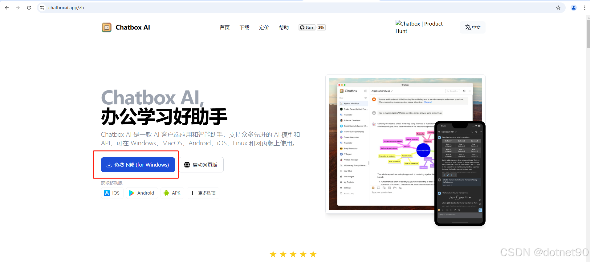Click the address bar URL field

tap(301, 8)
